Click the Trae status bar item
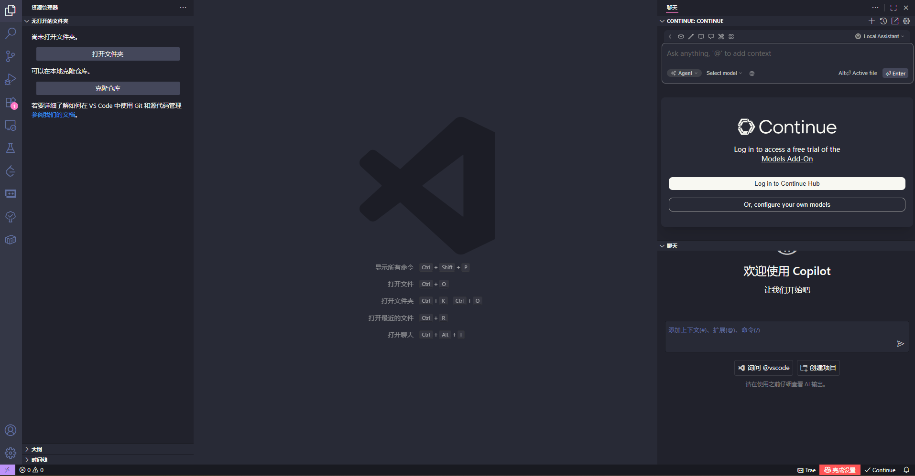The image size is (915, 476). (x=806, y=470)
